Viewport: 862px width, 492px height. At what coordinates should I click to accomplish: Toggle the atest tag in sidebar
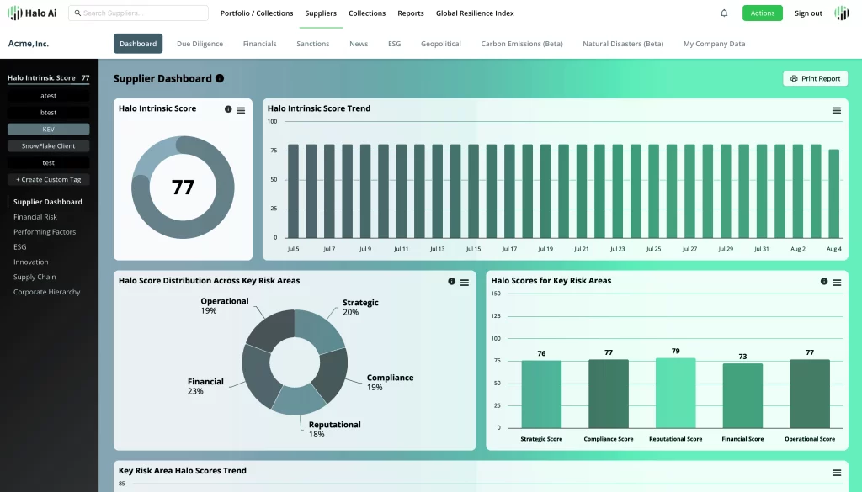pyautogui.click(x=48, y=96)
